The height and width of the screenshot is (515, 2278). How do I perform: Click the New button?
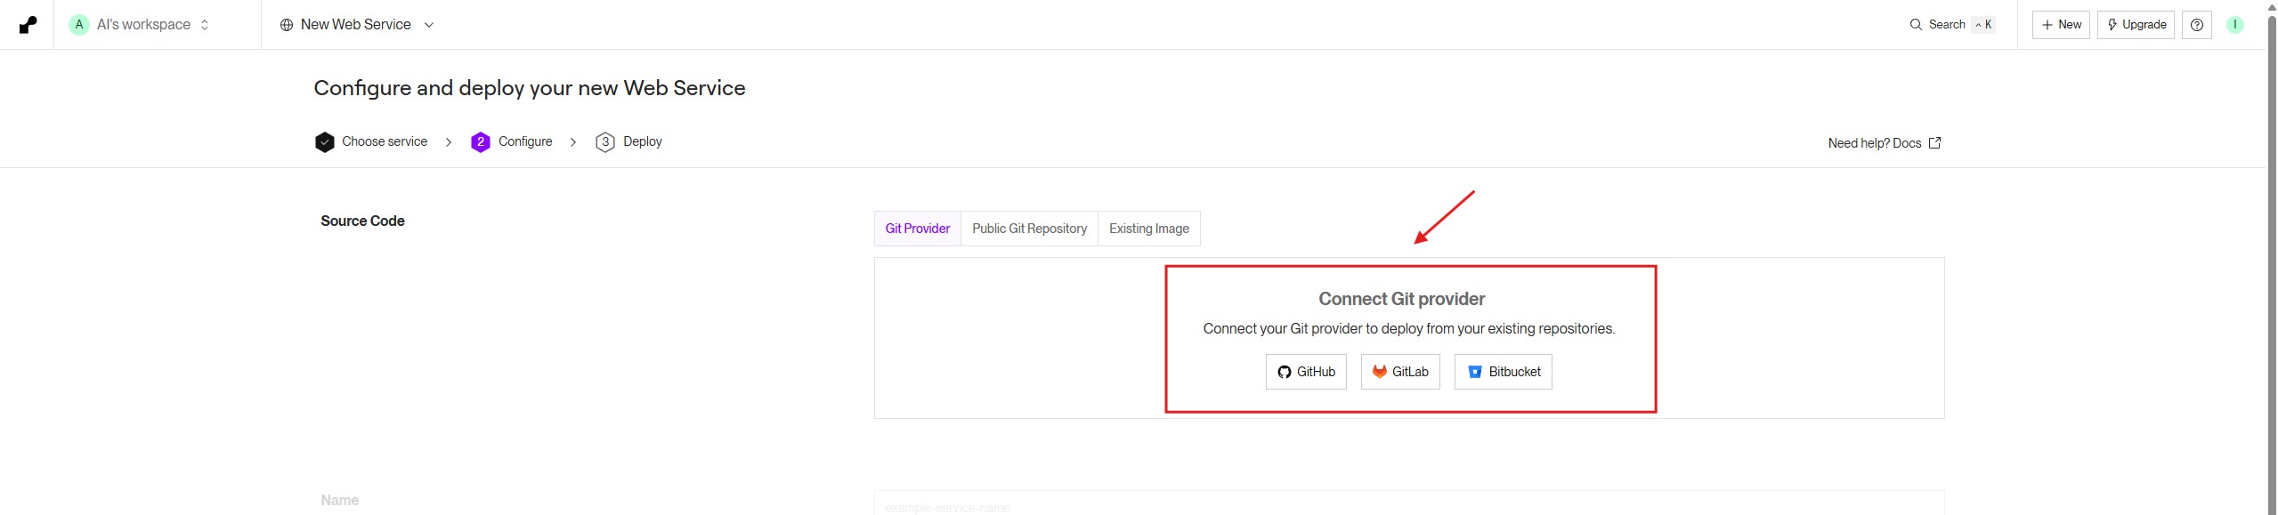(x=2061, y=25)
